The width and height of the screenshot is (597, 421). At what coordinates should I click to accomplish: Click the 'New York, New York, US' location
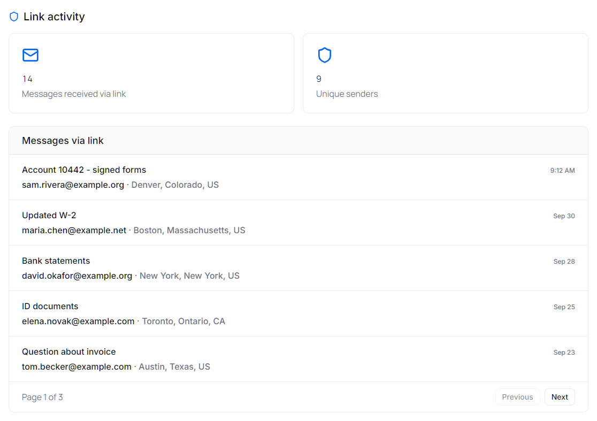tap(189, 275)
